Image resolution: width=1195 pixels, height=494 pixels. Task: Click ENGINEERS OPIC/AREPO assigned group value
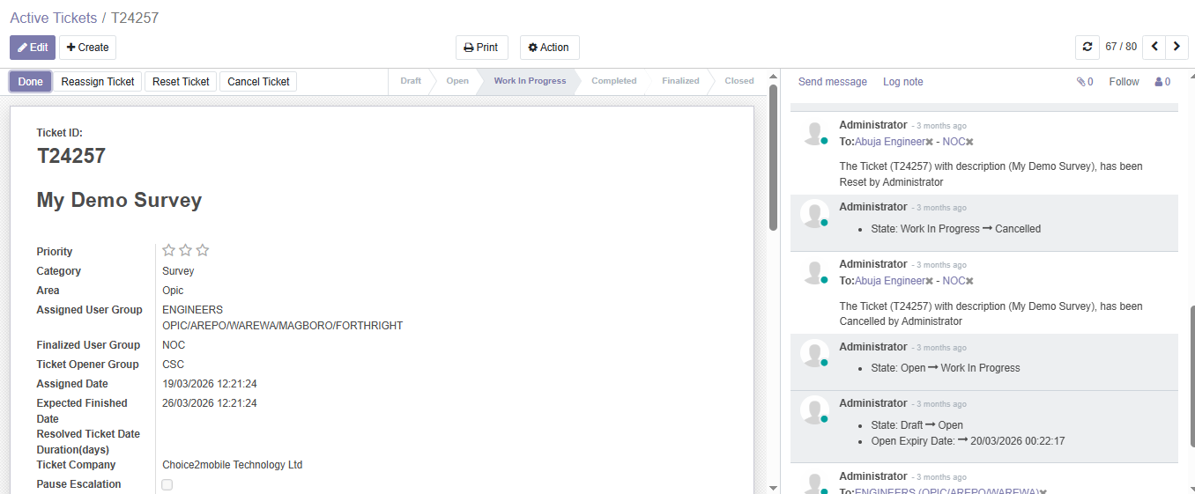click(282, 318)
